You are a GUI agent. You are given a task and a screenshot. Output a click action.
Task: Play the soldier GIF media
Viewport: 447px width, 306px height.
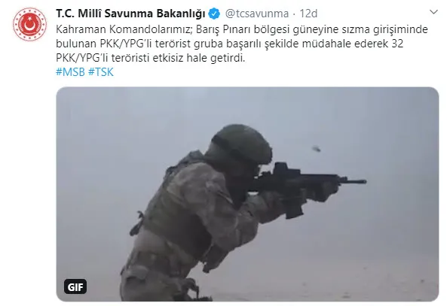pyautogui.click(x=247, y=194)
